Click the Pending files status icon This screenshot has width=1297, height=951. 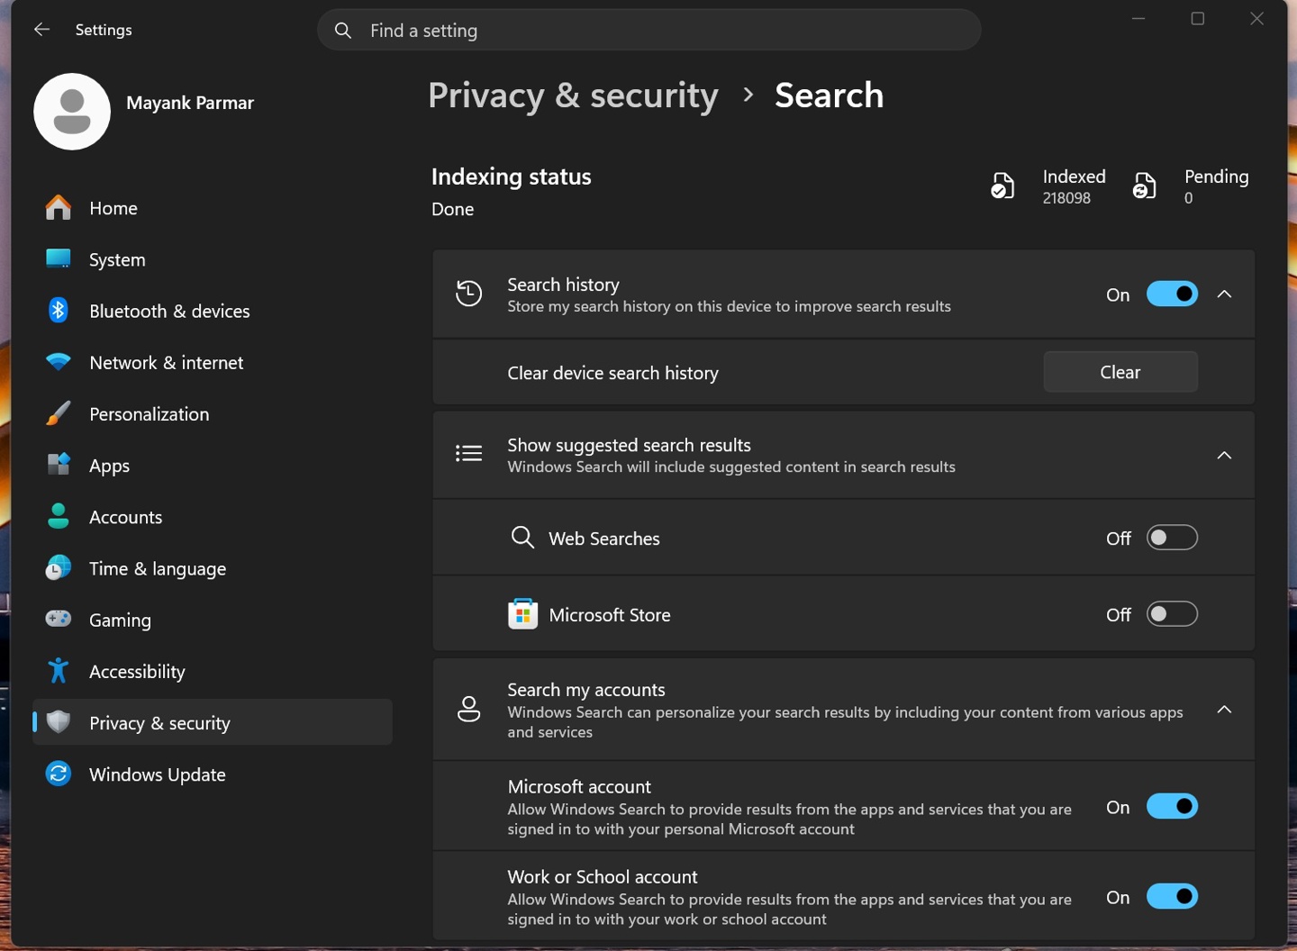coord(1144,186)
